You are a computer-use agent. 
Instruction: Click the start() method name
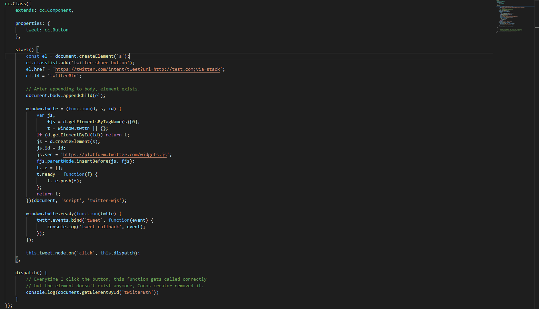click(22, 50)
